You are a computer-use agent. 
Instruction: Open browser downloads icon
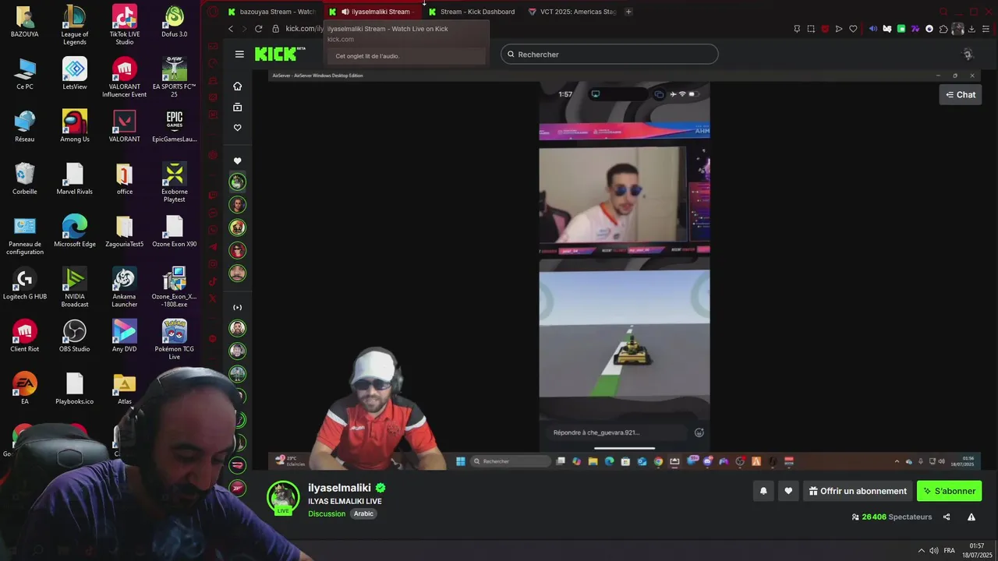(x=971, y=29)
